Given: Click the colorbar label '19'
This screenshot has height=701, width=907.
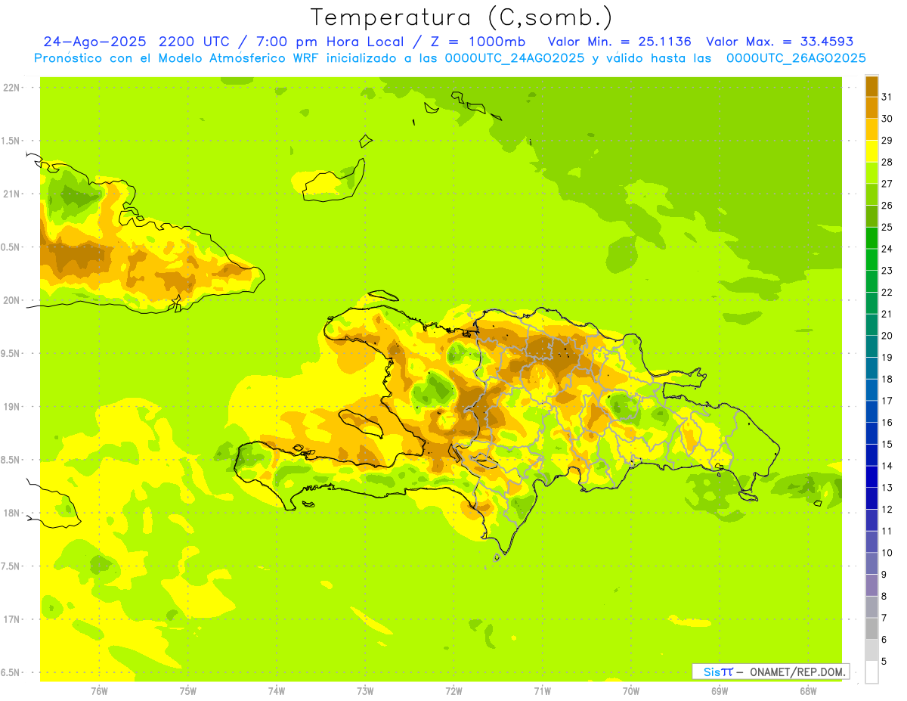Looking at the screenshot, I should click(887, 358).
